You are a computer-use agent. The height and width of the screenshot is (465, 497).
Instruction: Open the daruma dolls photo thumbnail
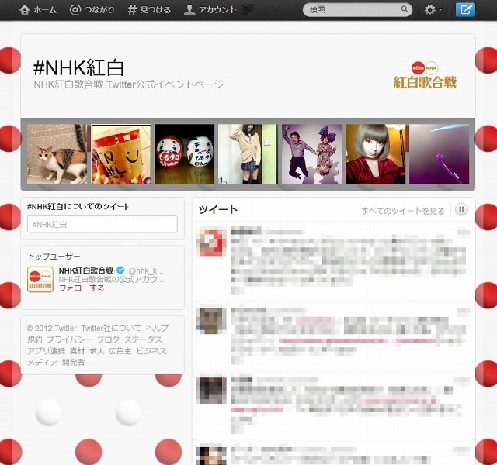[x=185, y=154]
